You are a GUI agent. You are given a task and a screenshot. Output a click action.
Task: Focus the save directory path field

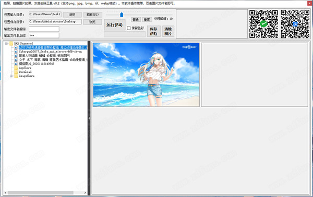[x=55, y=21]
